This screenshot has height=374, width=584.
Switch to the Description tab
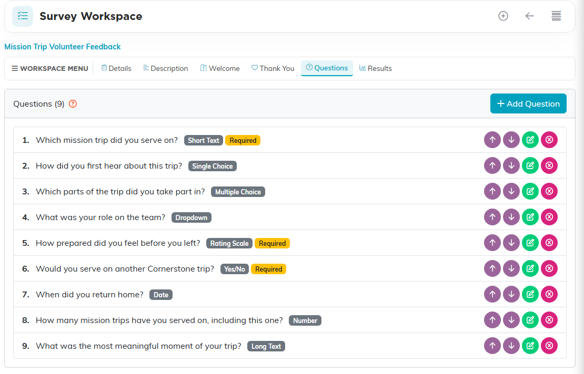click(x=165, y=68)
